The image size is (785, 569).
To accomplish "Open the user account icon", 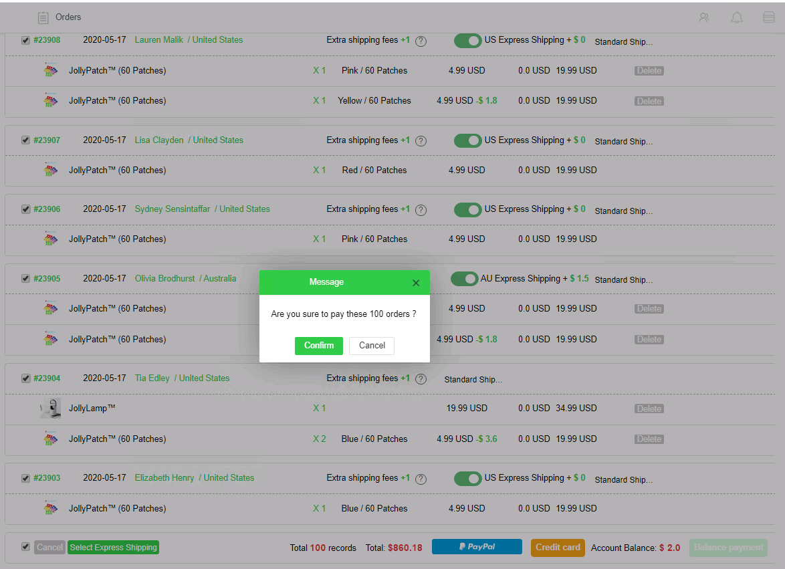I will [704, 17].
